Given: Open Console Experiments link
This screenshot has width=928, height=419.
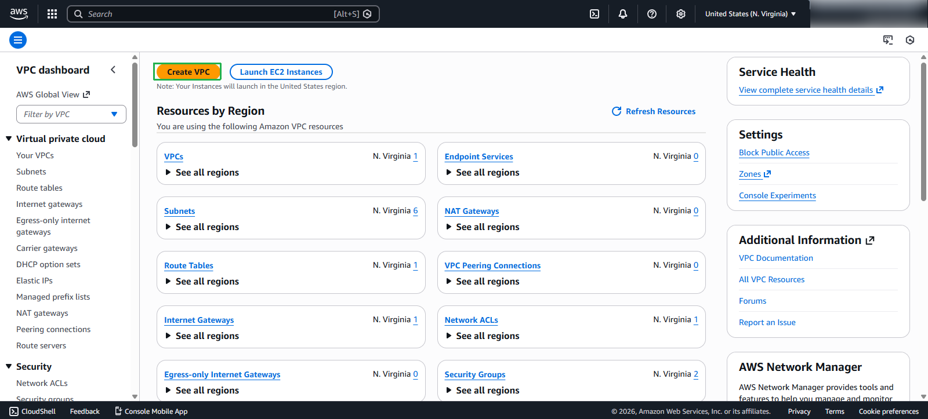Looking at the screenshot, I should tap(777, 195).
